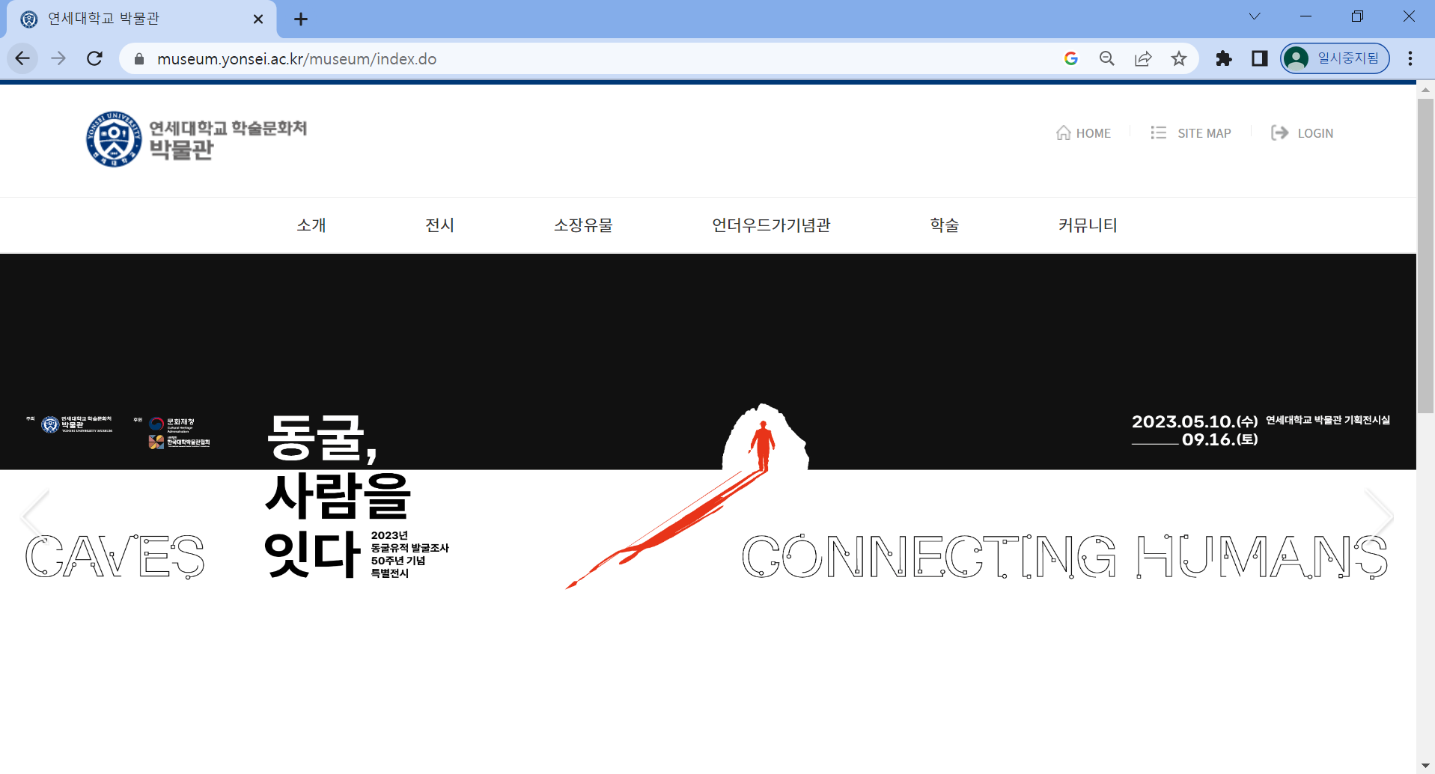Go back to the previous page
Image resolution: width=1435 pixels, height=774 pixels.
pos(22,58)
